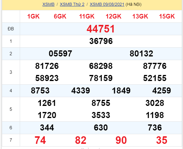This screenshot has width=183, height=149.
Task: Select fifth prize number 1198
Action: tap(155, 115)
